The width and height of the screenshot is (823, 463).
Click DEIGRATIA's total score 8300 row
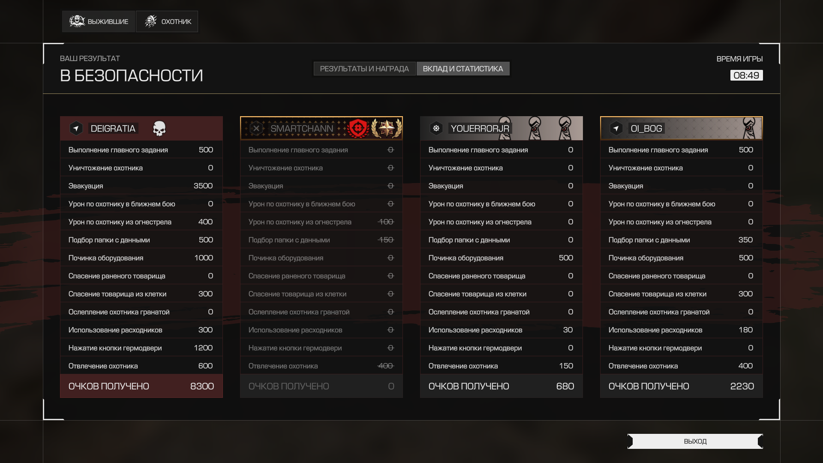click(141, 386)
